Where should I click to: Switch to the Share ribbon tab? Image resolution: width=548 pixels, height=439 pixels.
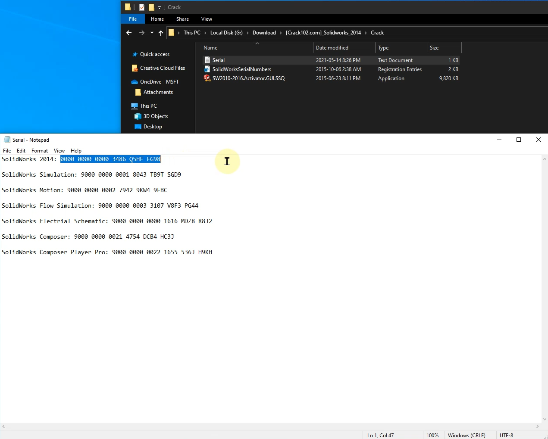182,19
